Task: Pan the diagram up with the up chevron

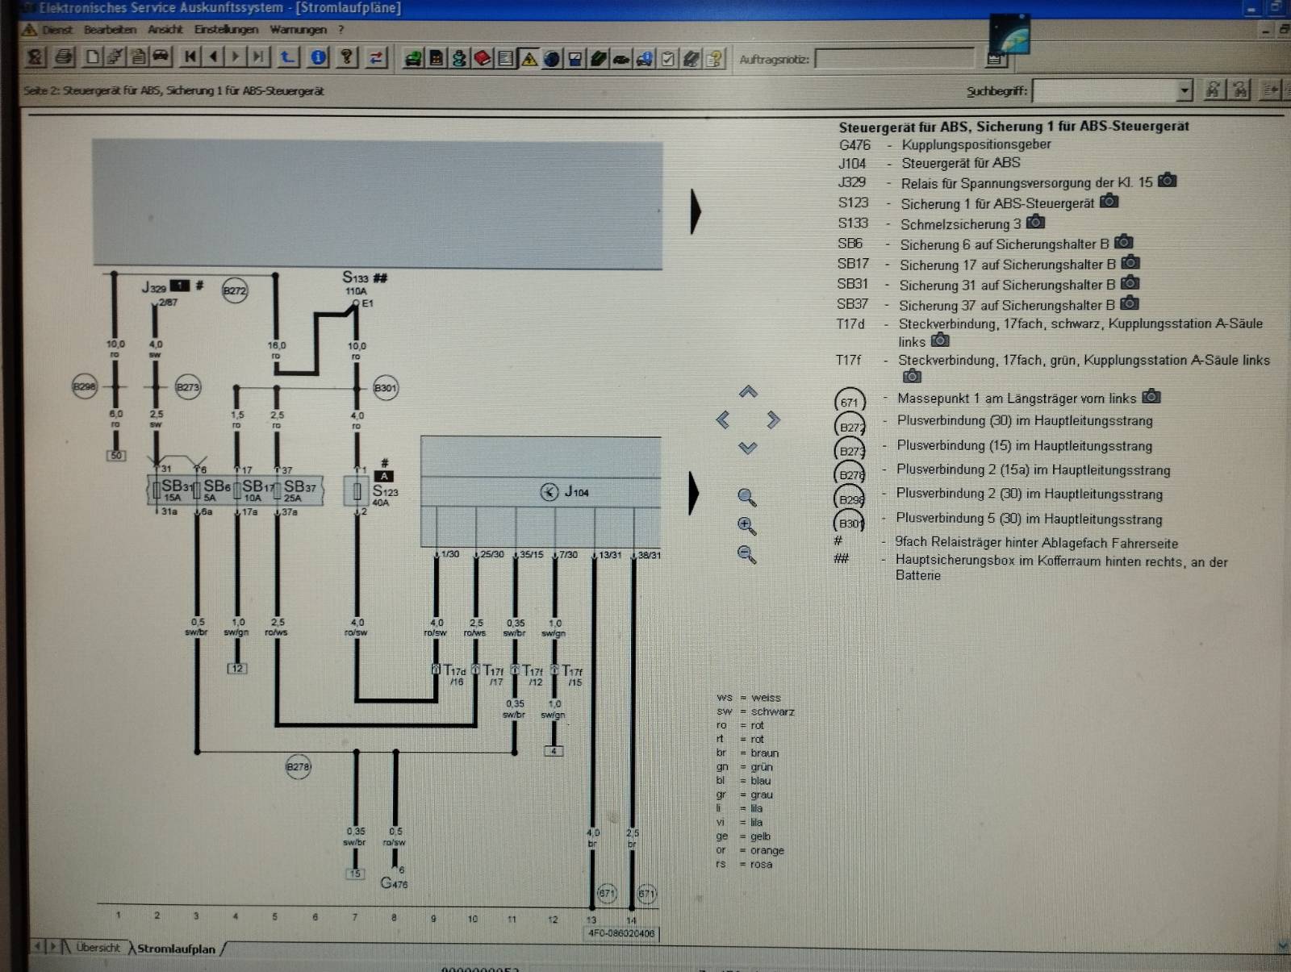Action: 748,392
